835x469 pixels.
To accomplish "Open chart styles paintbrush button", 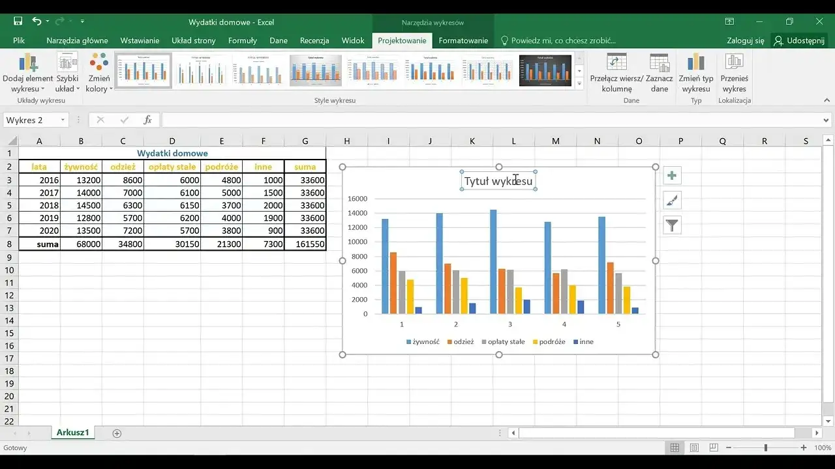I will point(672,201).
